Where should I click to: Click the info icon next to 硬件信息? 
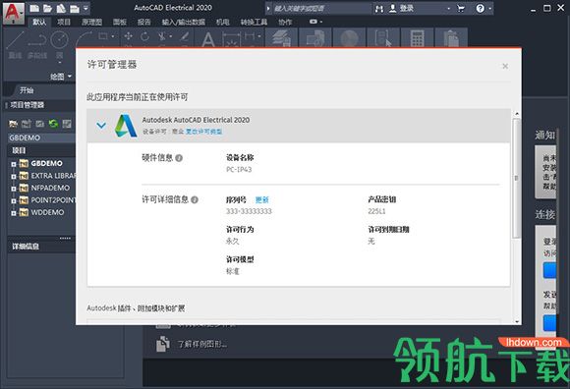pyautogui.click(x=179, y=158)
